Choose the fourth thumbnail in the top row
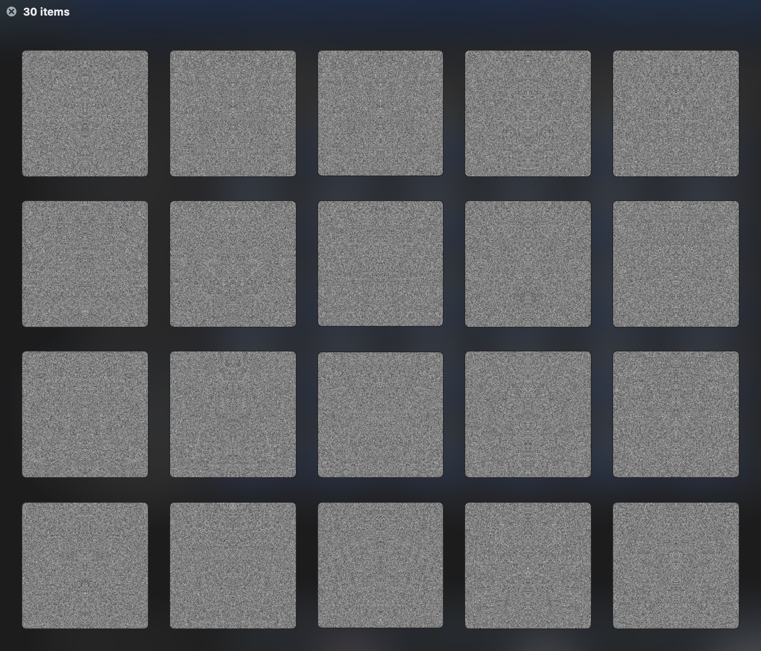The height and width of the screenshot is (651, 761). click(528, 113)
